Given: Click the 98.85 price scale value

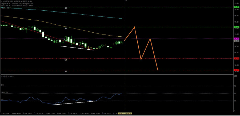Looking at the screenshot, I should click(236, 46).
